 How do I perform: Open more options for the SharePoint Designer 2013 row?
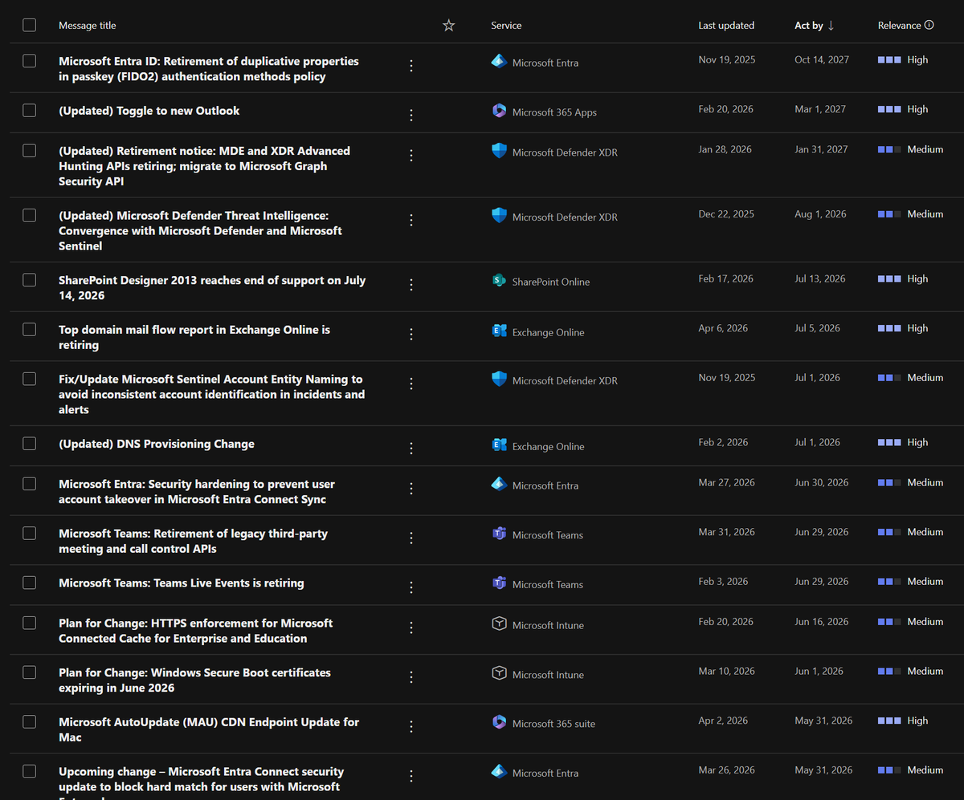[411, 285]
